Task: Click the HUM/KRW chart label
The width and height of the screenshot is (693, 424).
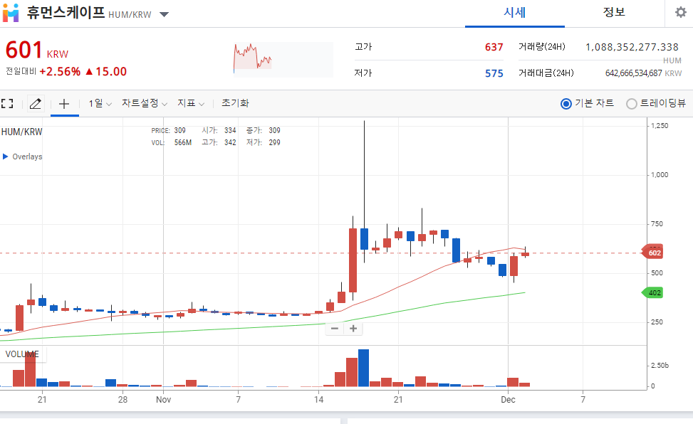Action: pos(21,132)
